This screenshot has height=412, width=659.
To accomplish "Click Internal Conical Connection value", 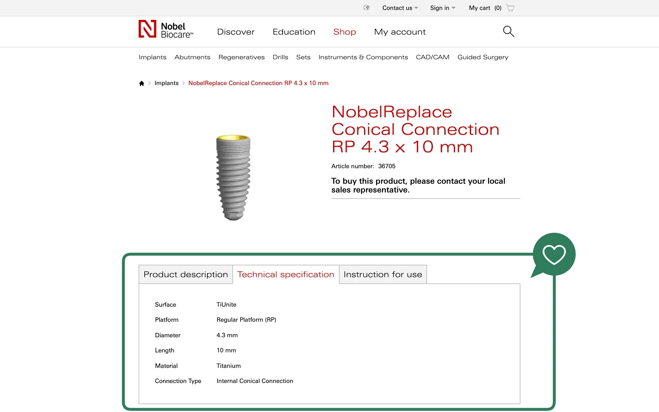I will click(x=255, y=381).
